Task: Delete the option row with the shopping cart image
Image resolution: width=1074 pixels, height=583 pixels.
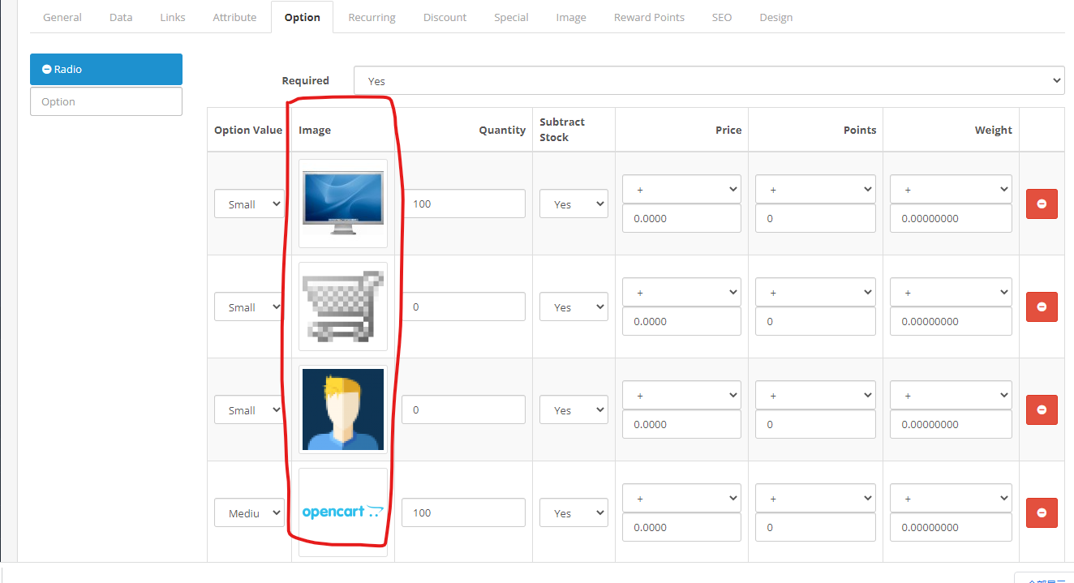Action: 1042,307
